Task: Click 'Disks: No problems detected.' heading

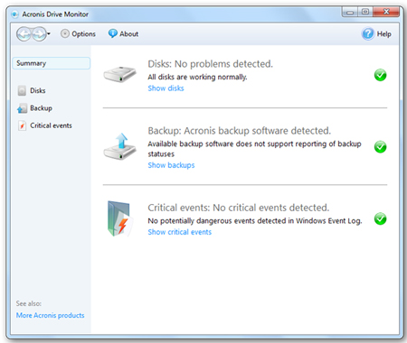Action: [210, 64]
